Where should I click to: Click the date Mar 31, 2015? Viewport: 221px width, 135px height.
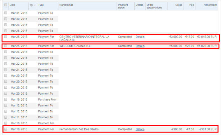tap(19, 13)
